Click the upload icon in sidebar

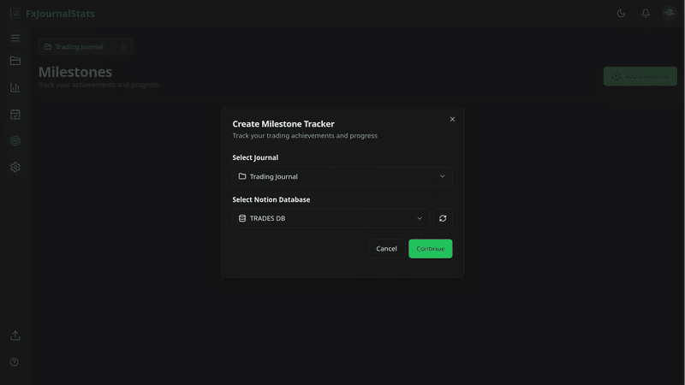pos(15,335)
